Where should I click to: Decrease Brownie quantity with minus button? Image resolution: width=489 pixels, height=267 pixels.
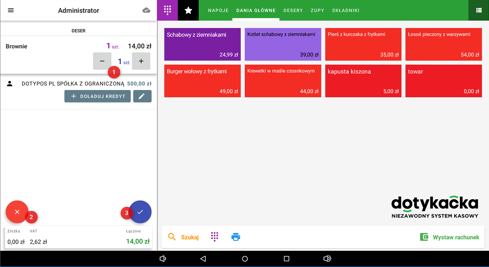click(x=102, y=61)
